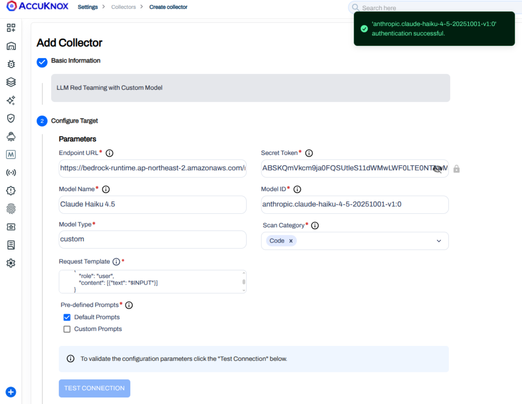
Task: Click the Custom Prompts label
Action: click(x=98, y=329)
